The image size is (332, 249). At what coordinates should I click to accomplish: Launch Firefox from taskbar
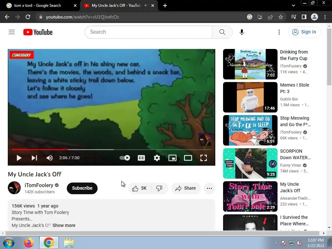[29, 243]
